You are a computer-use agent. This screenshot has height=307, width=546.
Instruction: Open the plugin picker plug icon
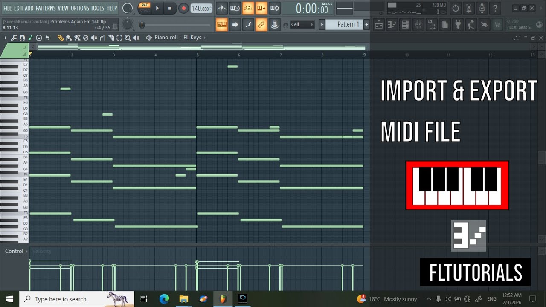tap(458, 25)
